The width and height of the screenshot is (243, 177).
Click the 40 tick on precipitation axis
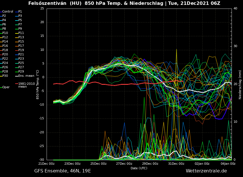click(x=235, y=9)
